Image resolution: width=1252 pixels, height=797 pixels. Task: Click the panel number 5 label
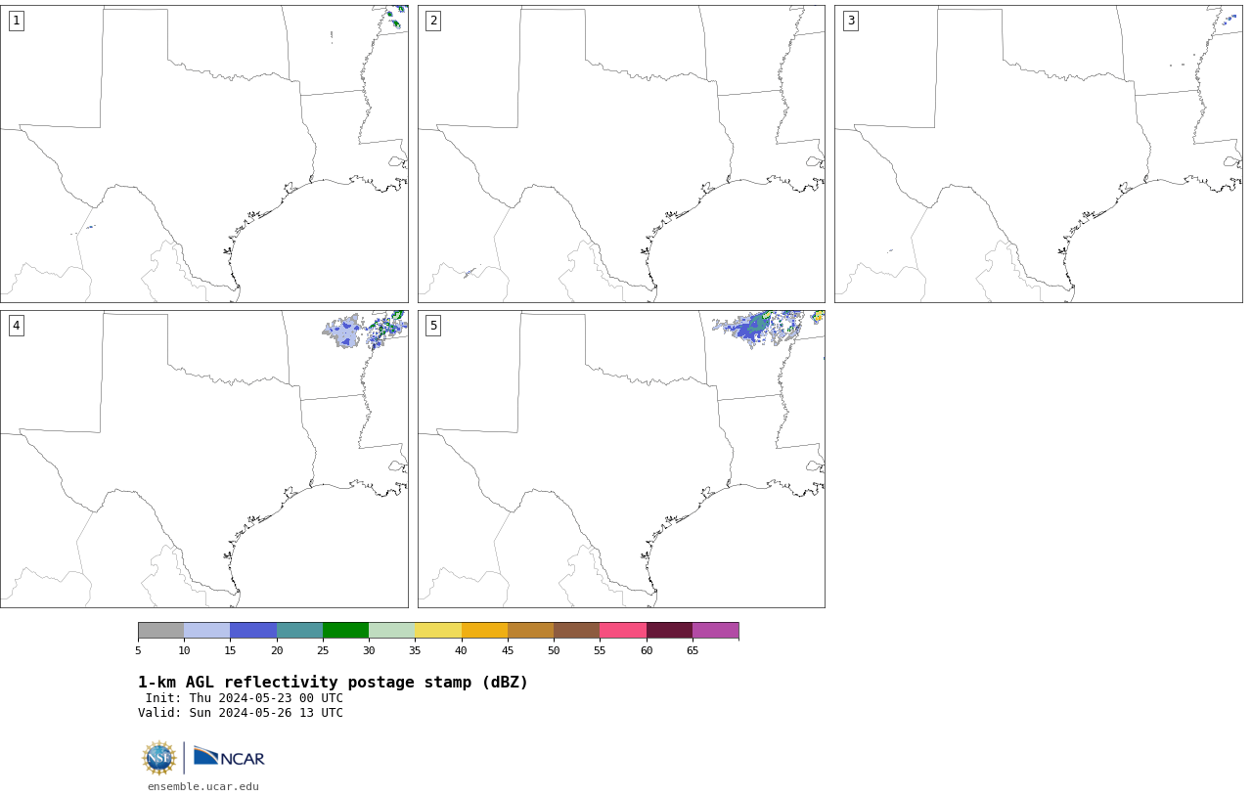click(x=433, y=326)
